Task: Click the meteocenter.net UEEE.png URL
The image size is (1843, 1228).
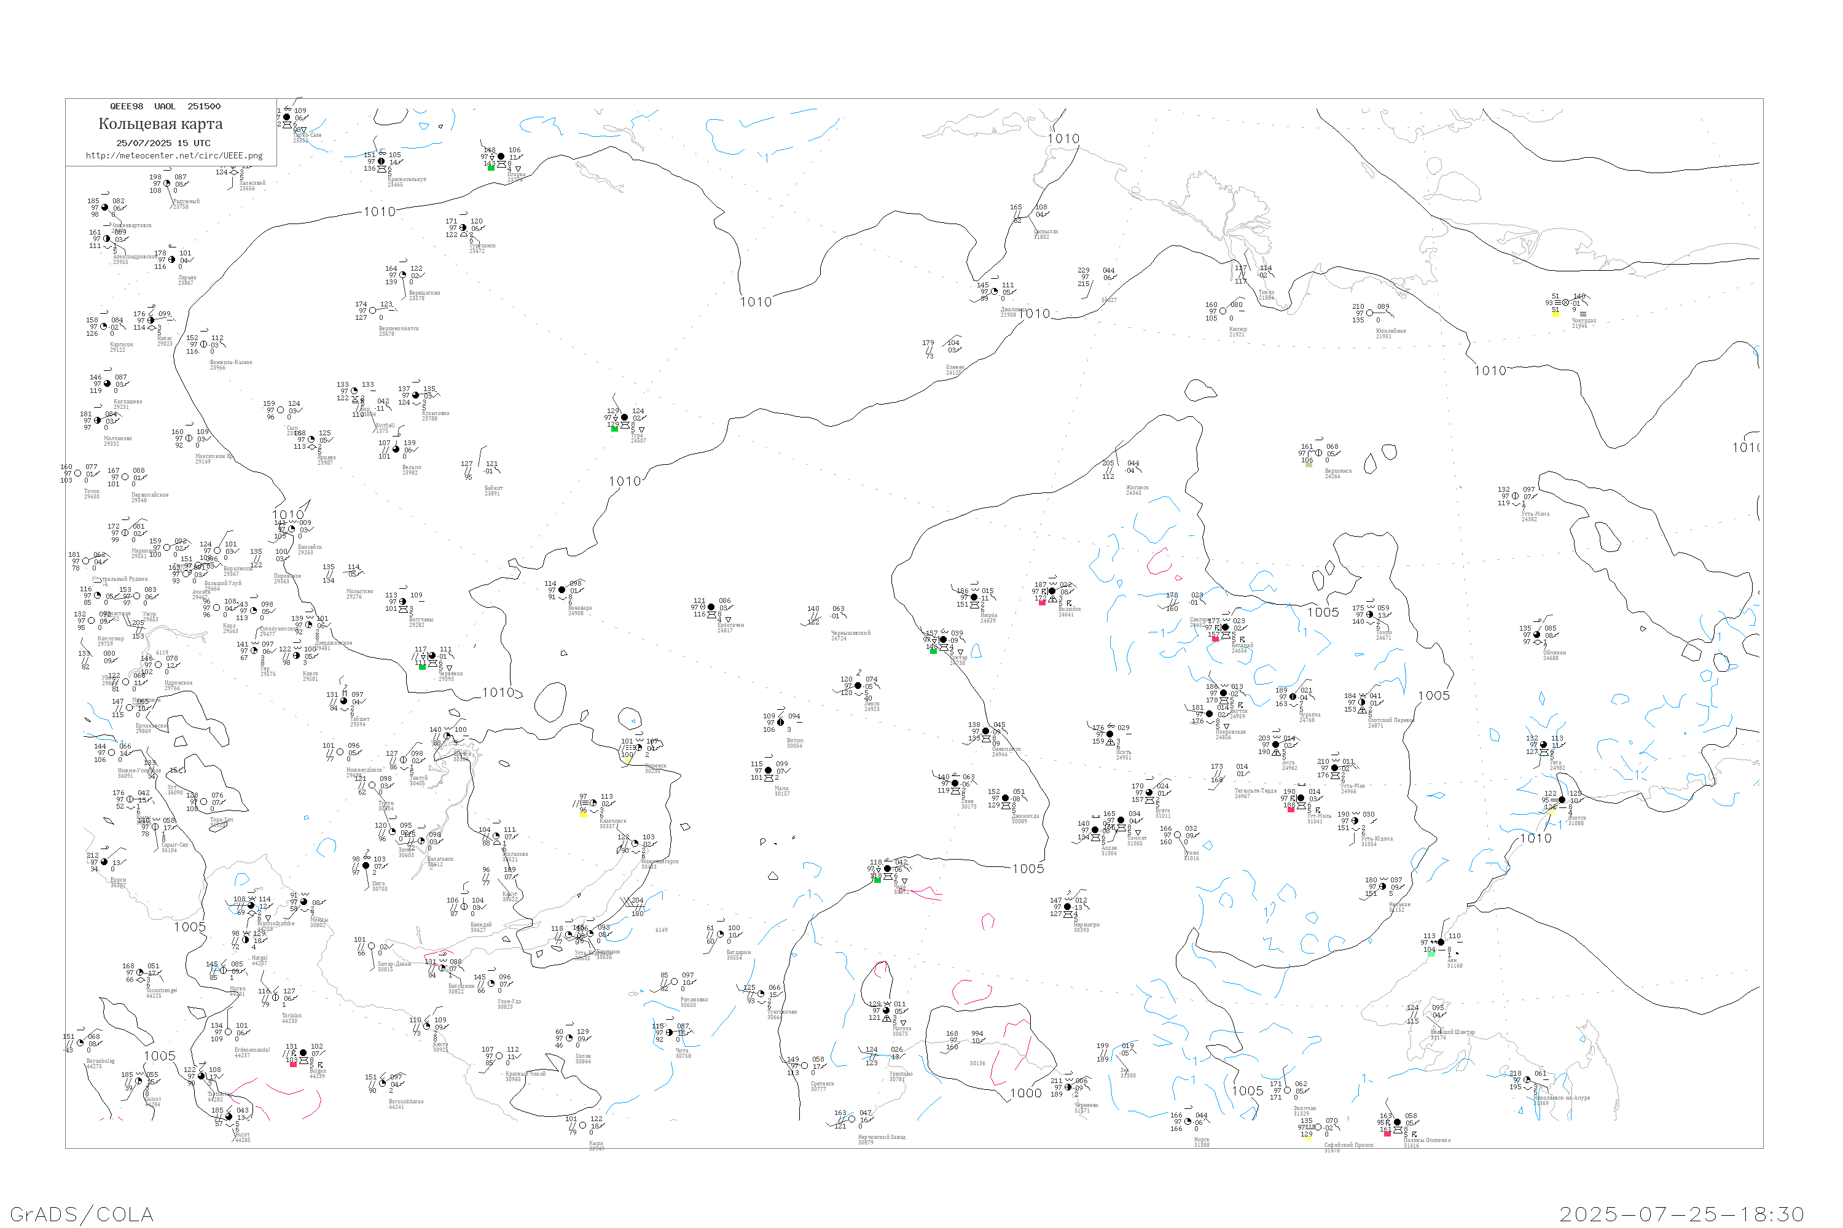Action: pos(174,156)
